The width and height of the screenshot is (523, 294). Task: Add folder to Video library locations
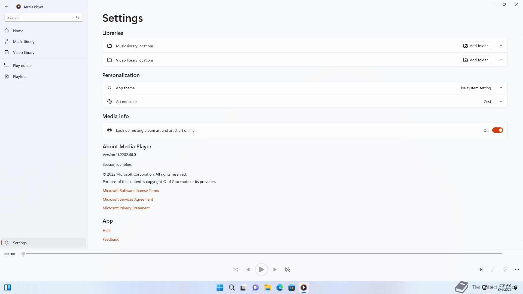pyautogui.click(x=476, y=60)
